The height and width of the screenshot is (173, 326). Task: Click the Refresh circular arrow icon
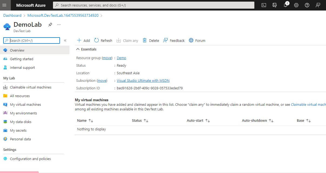click(x=97, y=40)
